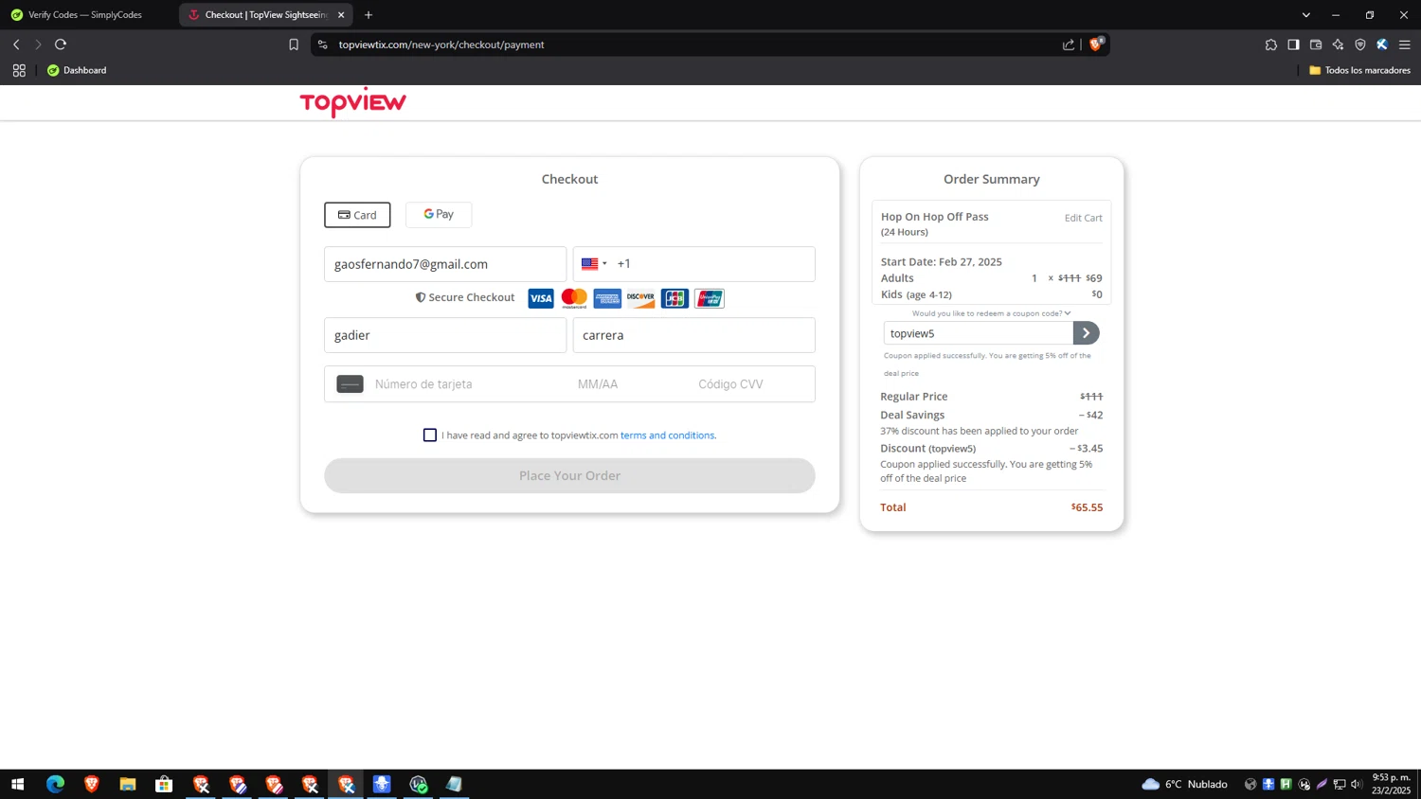This screenshot has width=1421, height=799.
Task: Open Microsoft Store from taskbar
Action: point(164,784)
